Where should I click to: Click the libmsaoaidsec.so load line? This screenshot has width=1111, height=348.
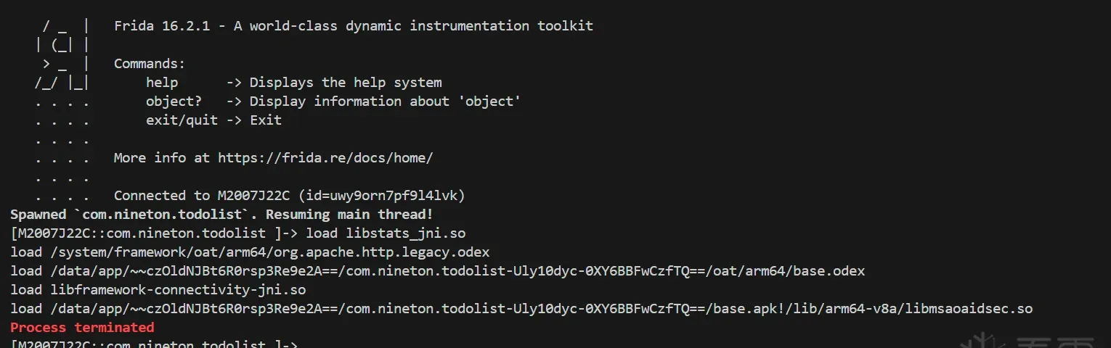(x=521, y=309)
